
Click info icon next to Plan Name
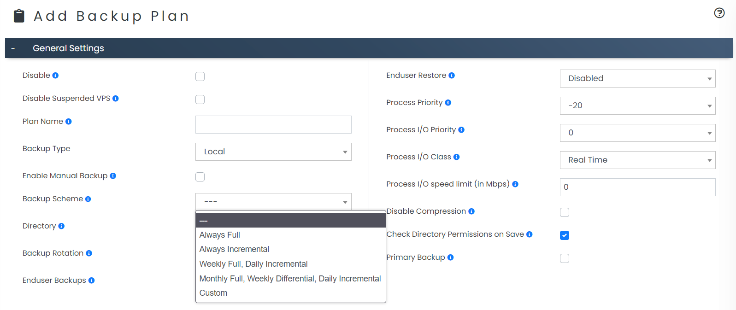[x=69, y=122]
